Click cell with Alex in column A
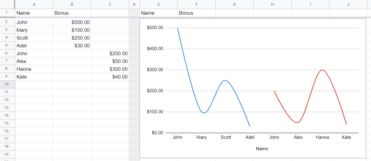 [x=34, y=61]
